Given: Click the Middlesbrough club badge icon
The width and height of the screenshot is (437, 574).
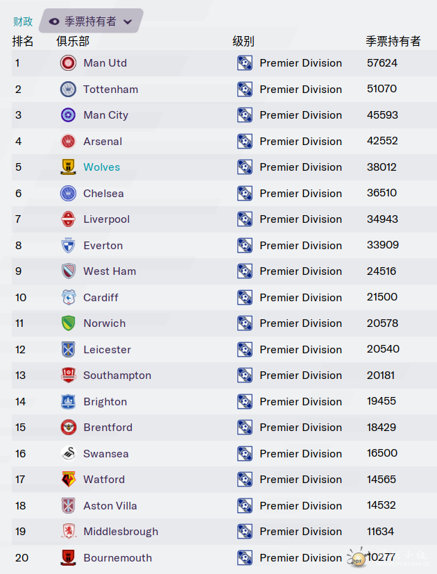Looking at the screenshot, I should tap(68, 532).
